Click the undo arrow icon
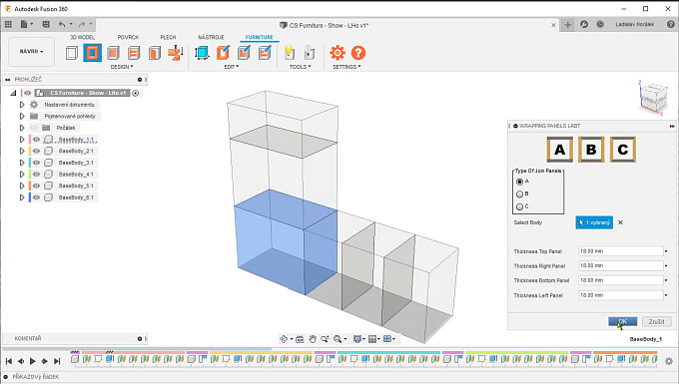679x384 pixels. click(62, 24)
